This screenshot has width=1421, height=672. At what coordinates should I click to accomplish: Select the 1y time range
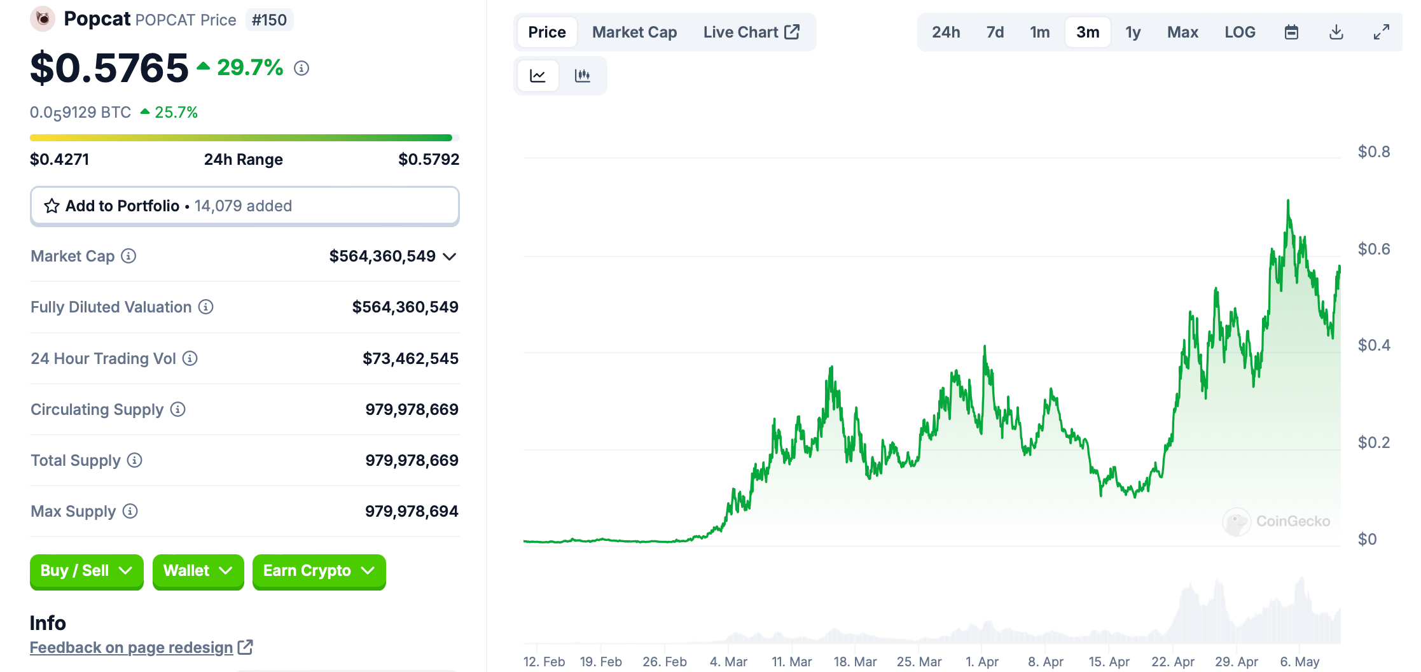(1133, 32)
